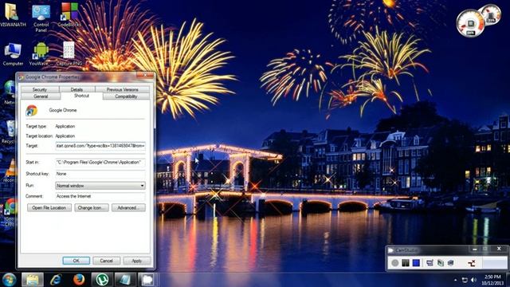Open Windows Explorer from the taskbar
This screenshot has width=510, height=287.
coord(33,280)
